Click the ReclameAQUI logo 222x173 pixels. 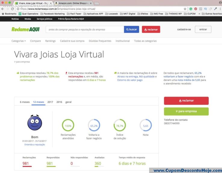(26, 29)
